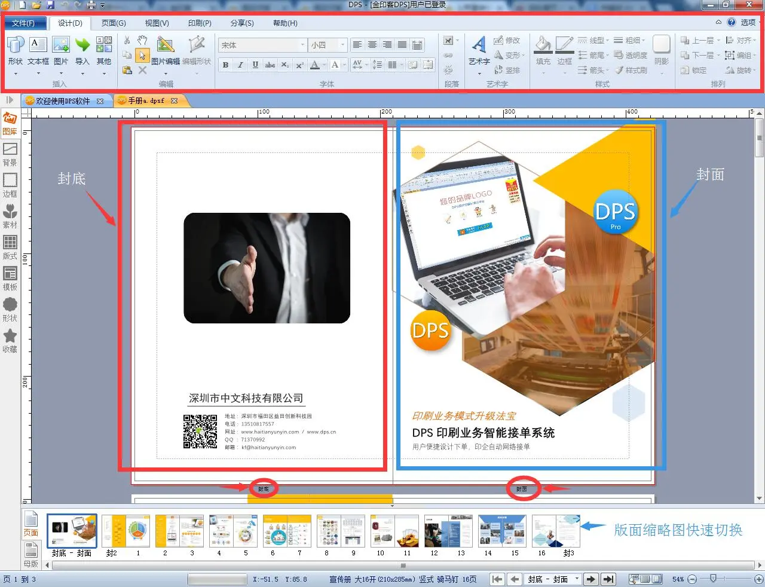Select the 素材 materials sidebar icon
The image size is (765, 587).
(10, 216)
